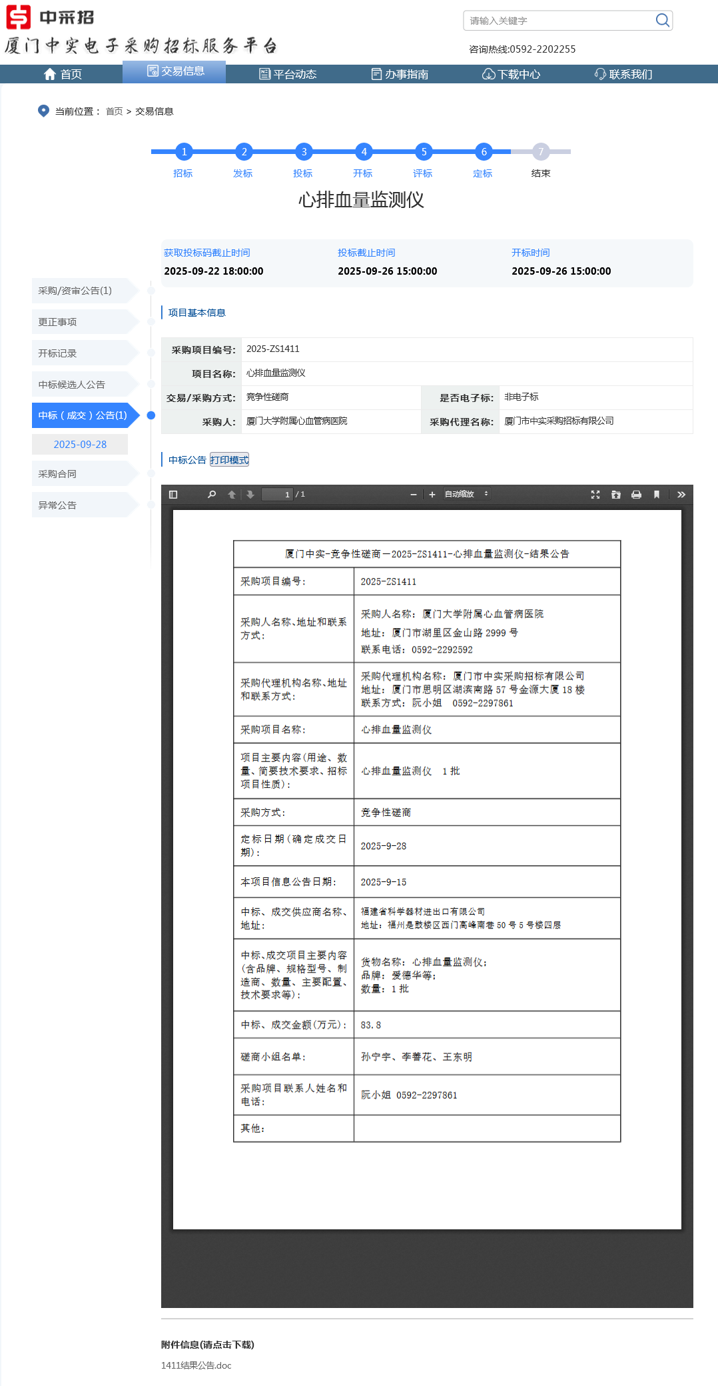This screenshot has width=718, height=1386.
Task: Open the 平台动态 navigation tab
Action: pos(288,74)
